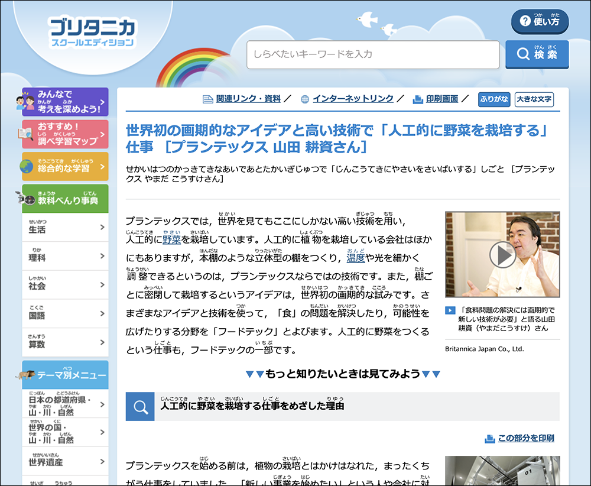Open the インターネットリンク link
This screenshot has width=591, height=486.
point(353,99)
